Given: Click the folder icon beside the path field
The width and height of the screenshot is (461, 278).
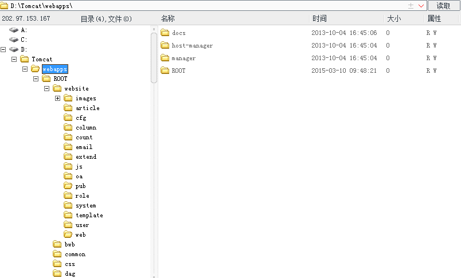Looking at the screenshot, I should pyautogui.click(x=4, y=6).
